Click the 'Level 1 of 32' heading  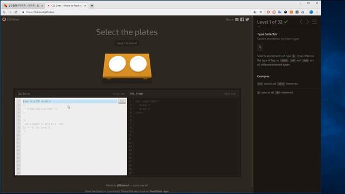coord(270,22)
